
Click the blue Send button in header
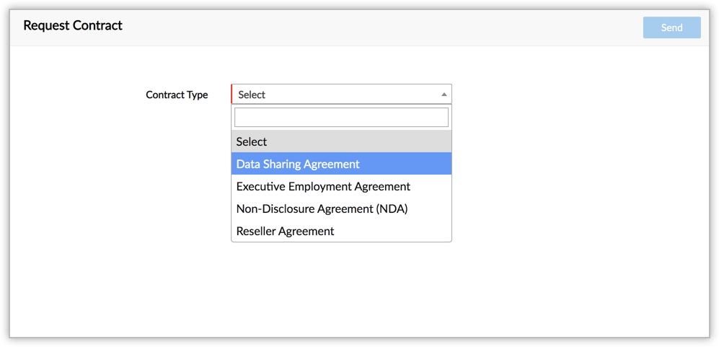click(x=671, y=27)
